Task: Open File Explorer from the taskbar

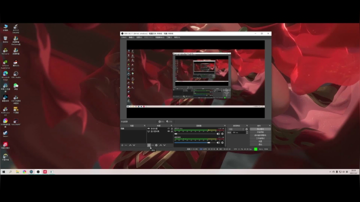Action: (17, 171)
